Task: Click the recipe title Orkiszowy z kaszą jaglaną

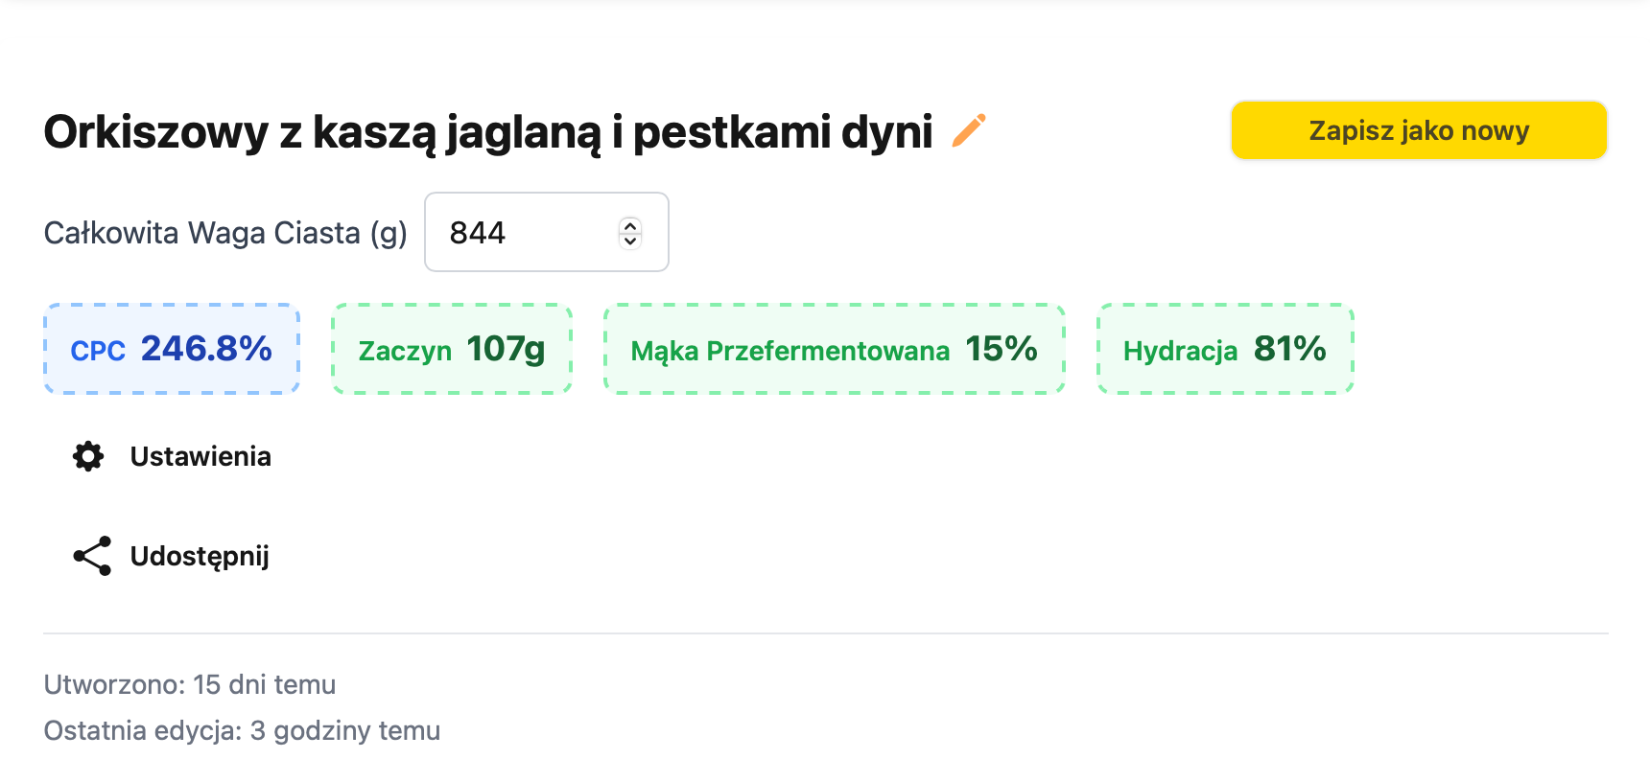Action: pos(488,132)
